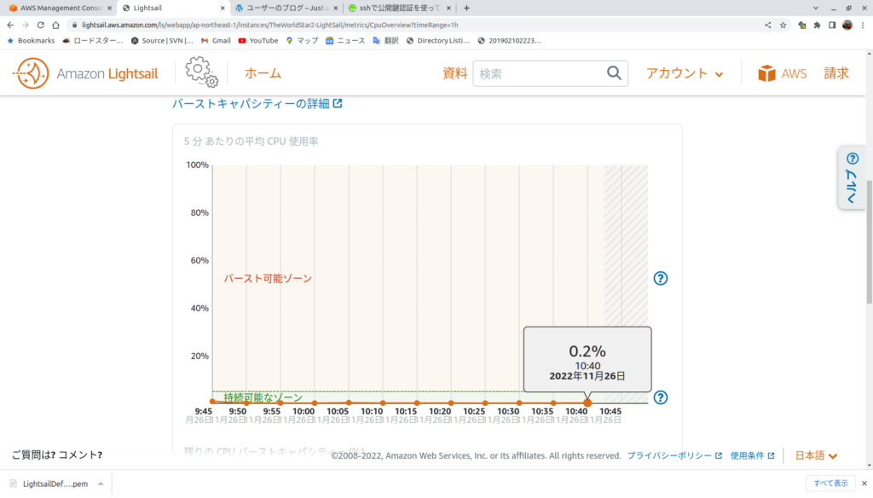Click browser back arrow

pyautogui.click(x=10, y=25)
